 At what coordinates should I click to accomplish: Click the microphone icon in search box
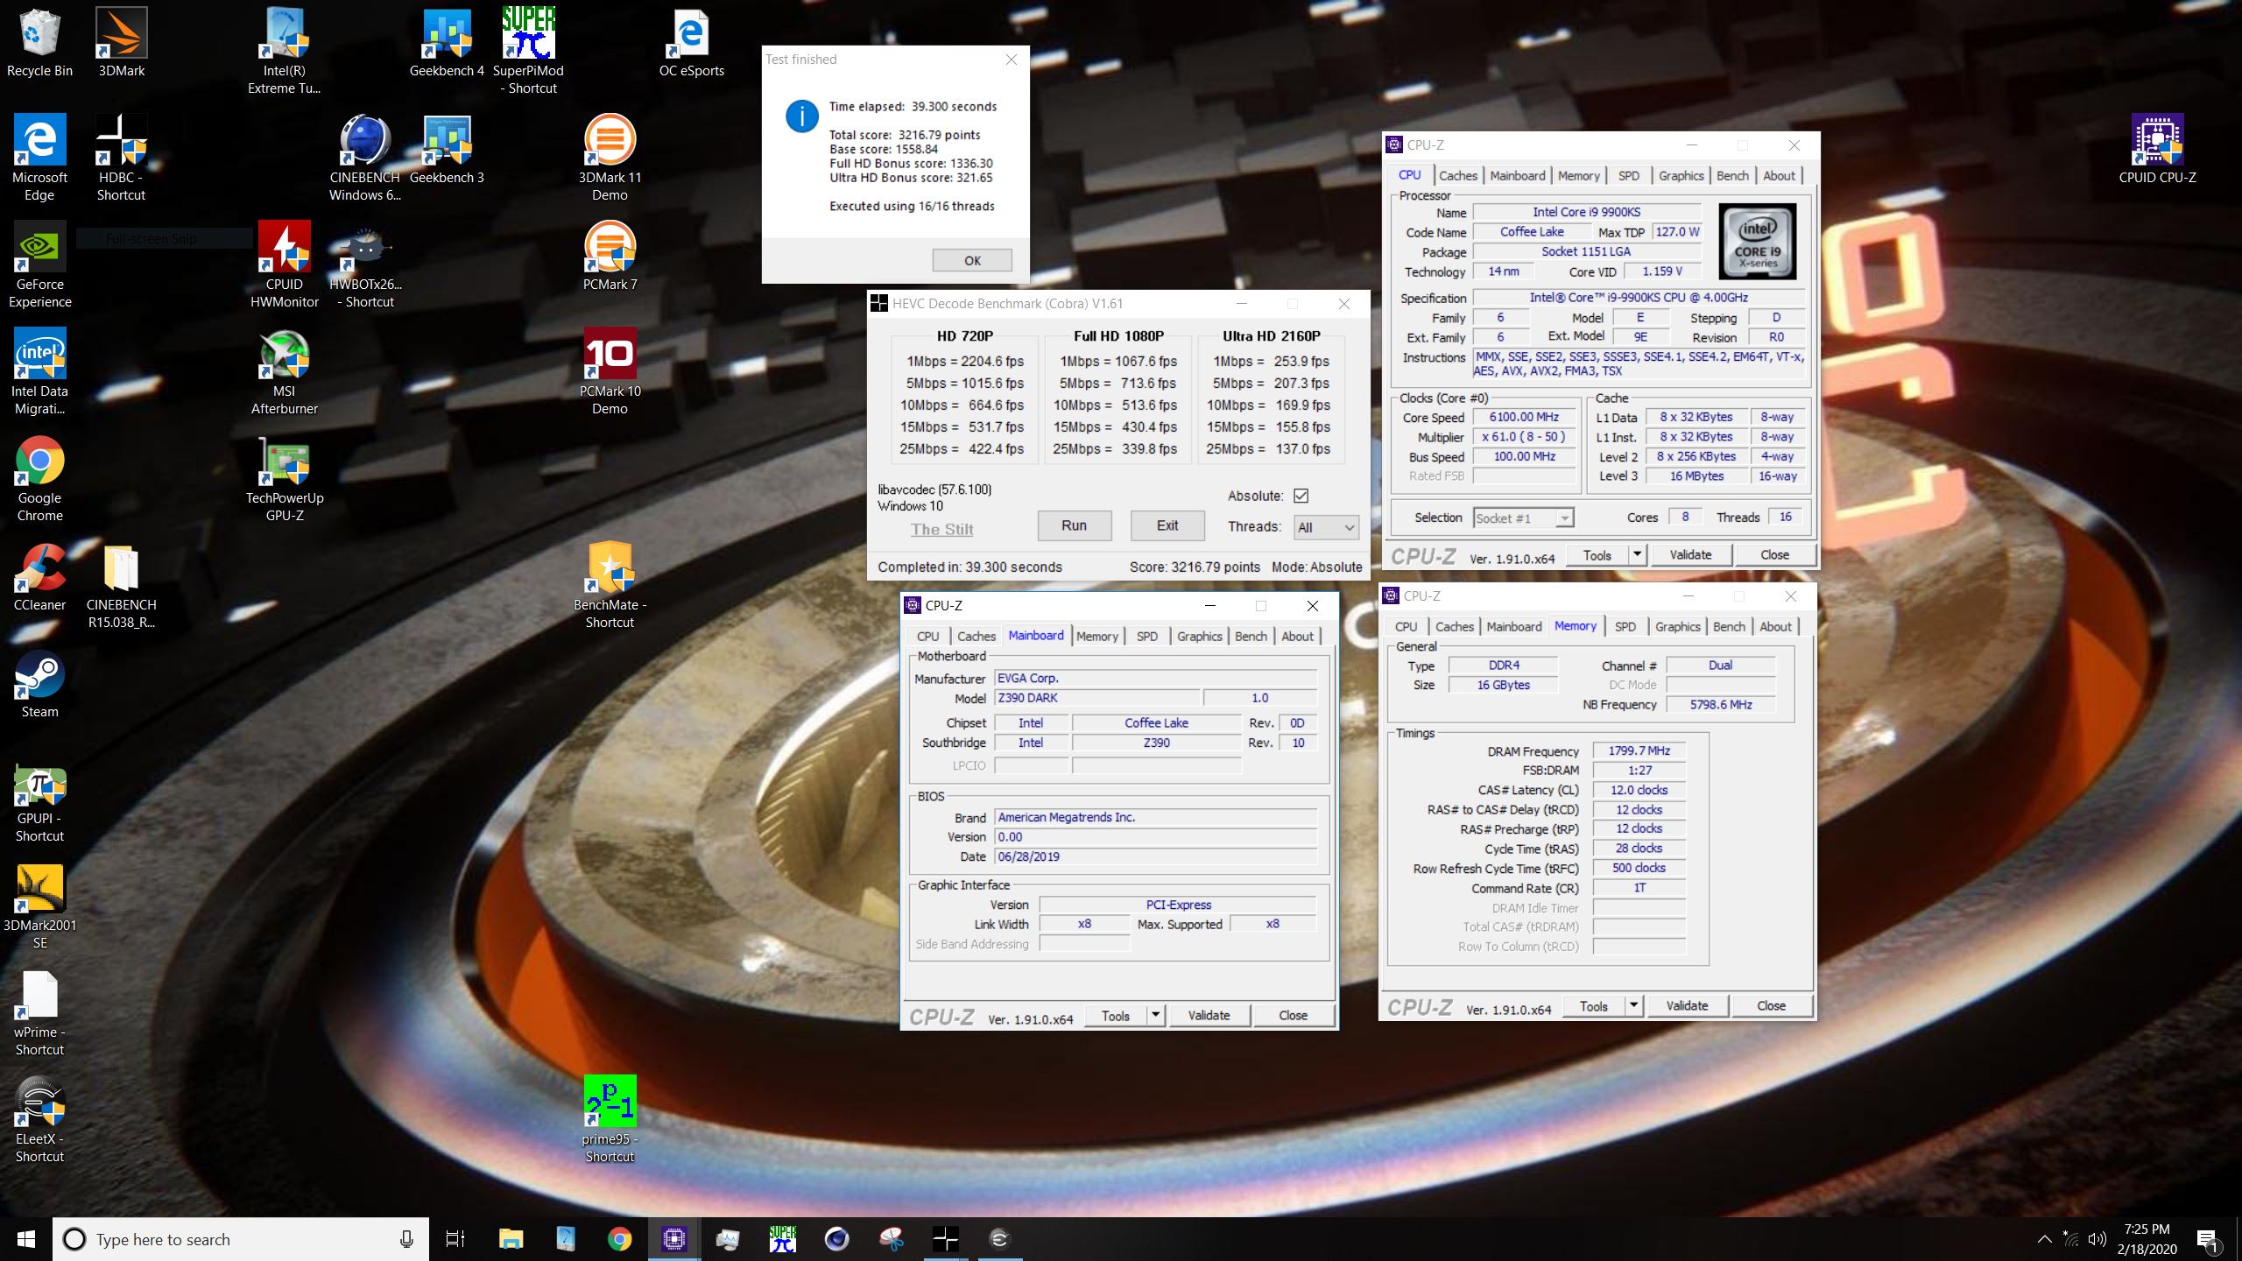pyautogui.click(x=406, y=1239)
